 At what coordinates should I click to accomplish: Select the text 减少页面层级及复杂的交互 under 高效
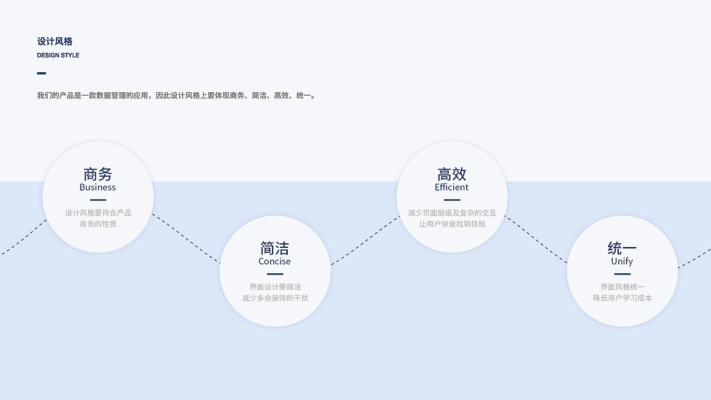[x=452, y=213]
